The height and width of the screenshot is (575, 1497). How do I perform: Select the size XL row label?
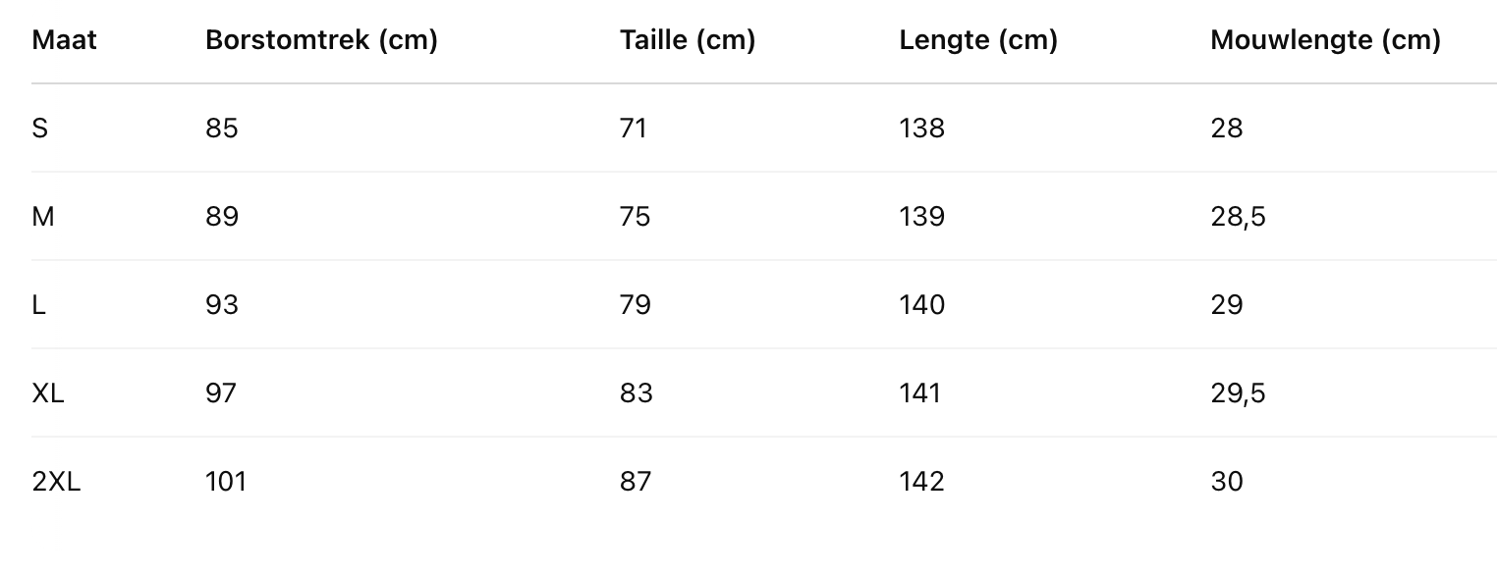tap(48, 393)
